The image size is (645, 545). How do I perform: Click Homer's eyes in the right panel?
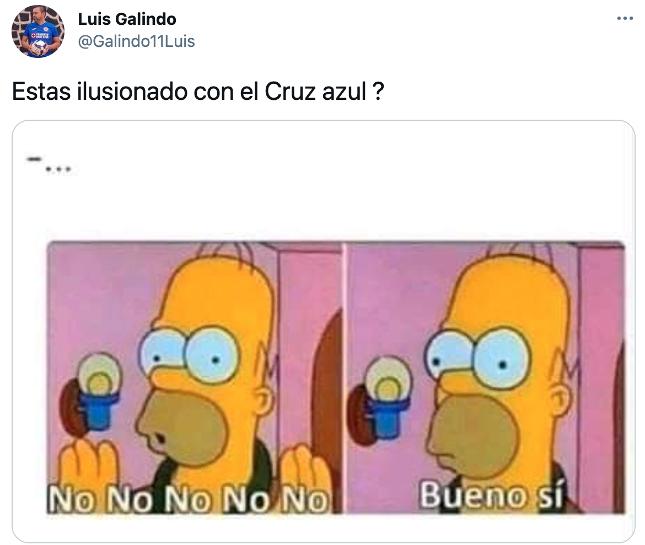[477, 357]
